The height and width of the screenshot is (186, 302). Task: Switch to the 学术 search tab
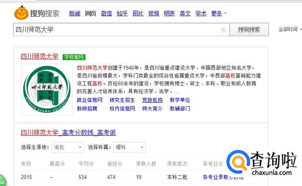tap(201, 14)
